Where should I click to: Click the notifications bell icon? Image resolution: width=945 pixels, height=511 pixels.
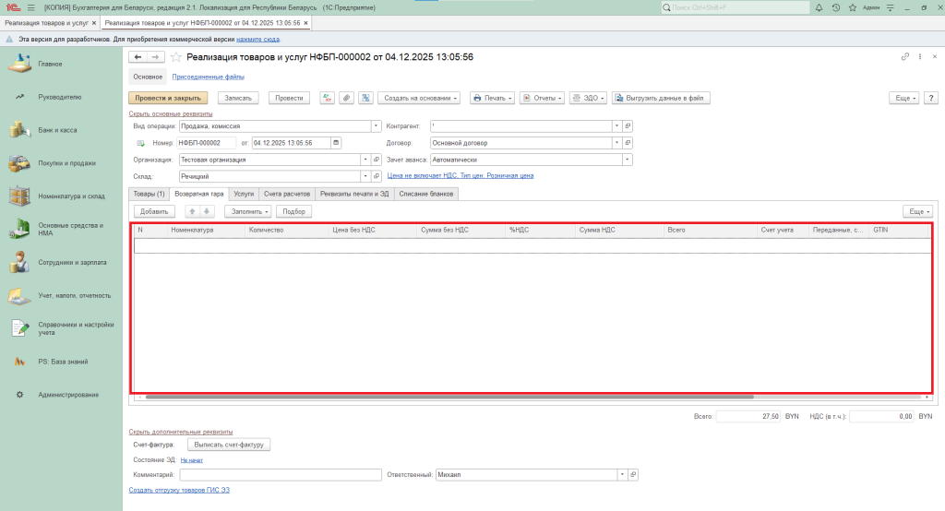coord(819,7)
